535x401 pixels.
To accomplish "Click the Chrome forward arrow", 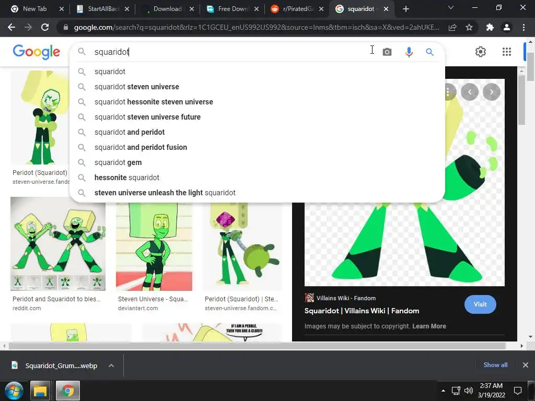I will click(x=28, y=27).
